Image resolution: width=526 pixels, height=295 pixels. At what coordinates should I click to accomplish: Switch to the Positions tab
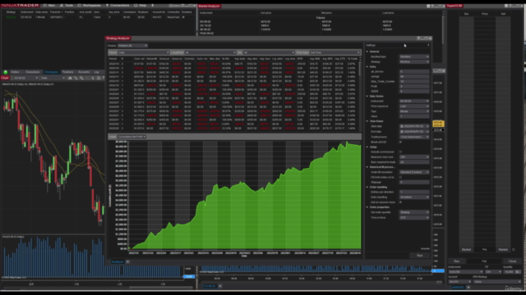[x=67, y=72]
